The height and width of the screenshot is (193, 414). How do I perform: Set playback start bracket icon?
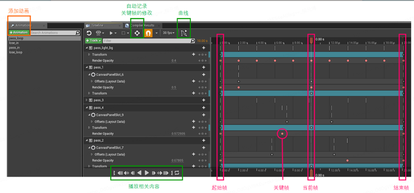point(114,173)
